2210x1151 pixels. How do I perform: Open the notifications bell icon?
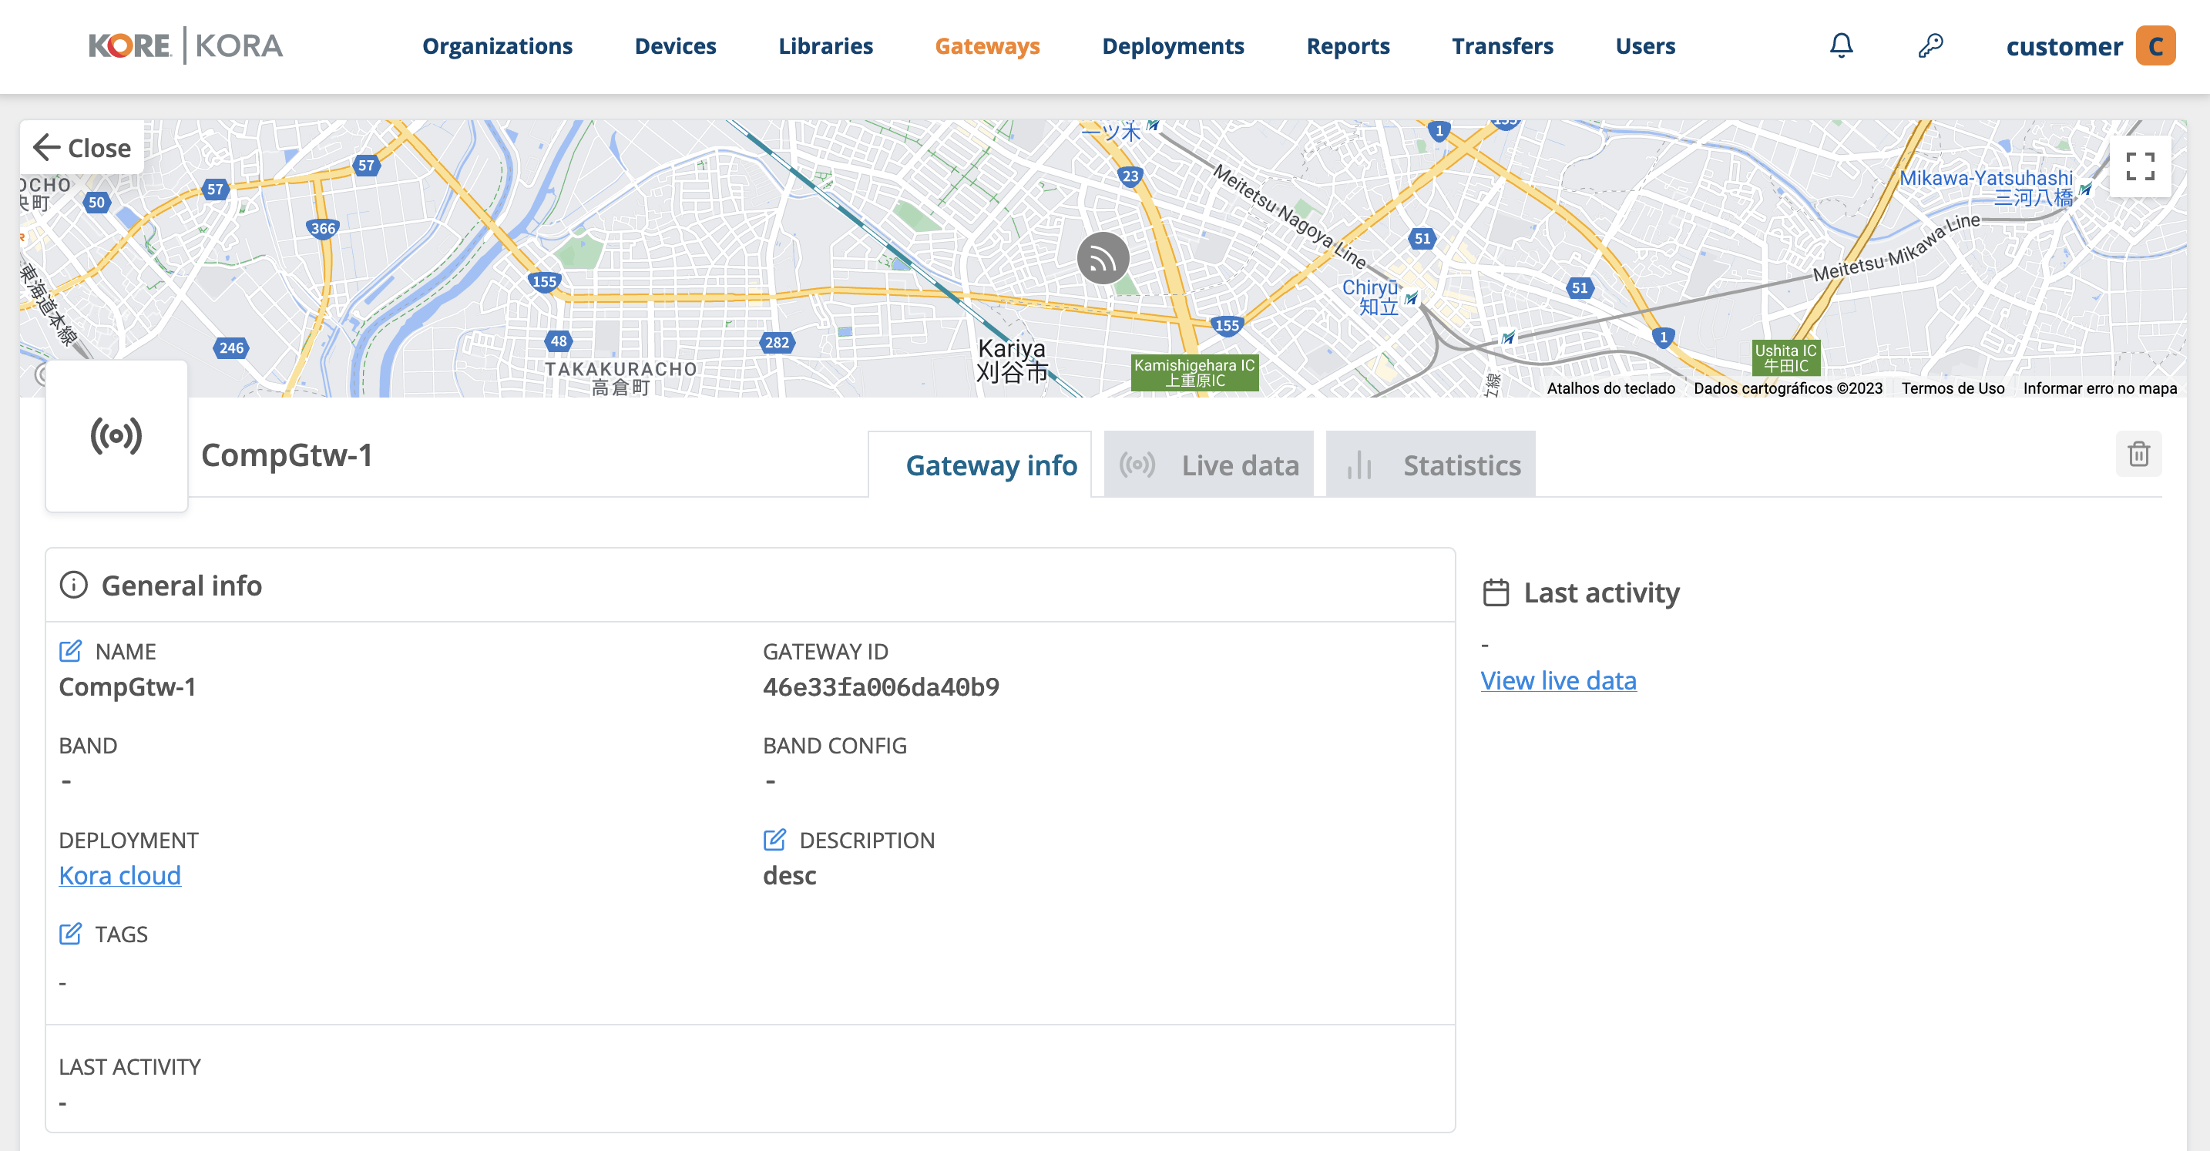coord(1841,45)
